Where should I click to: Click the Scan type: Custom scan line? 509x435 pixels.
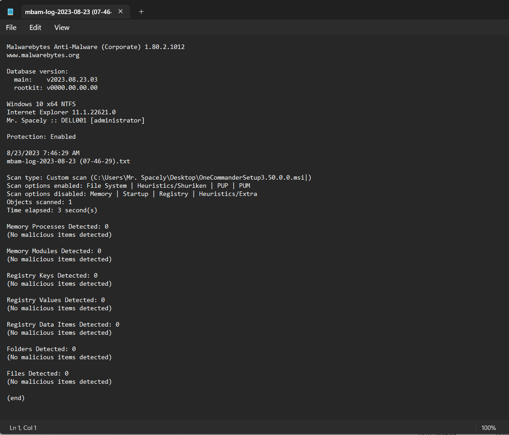click(x=159, y=177)
